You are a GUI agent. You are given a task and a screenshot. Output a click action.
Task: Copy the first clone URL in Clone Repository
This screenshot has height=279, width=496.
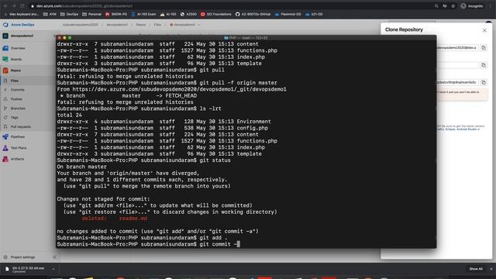pyautogui.click(x=484, y=48)
